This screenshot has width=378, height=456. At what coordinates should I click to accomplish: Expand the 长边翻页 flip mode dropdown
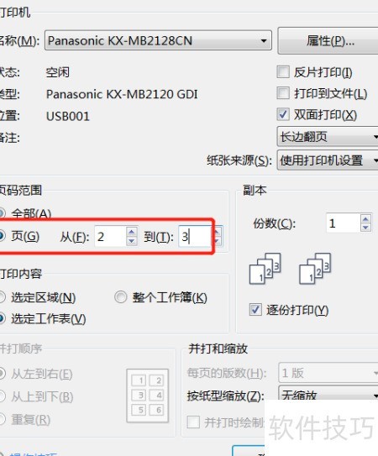[x=328, y=136]
